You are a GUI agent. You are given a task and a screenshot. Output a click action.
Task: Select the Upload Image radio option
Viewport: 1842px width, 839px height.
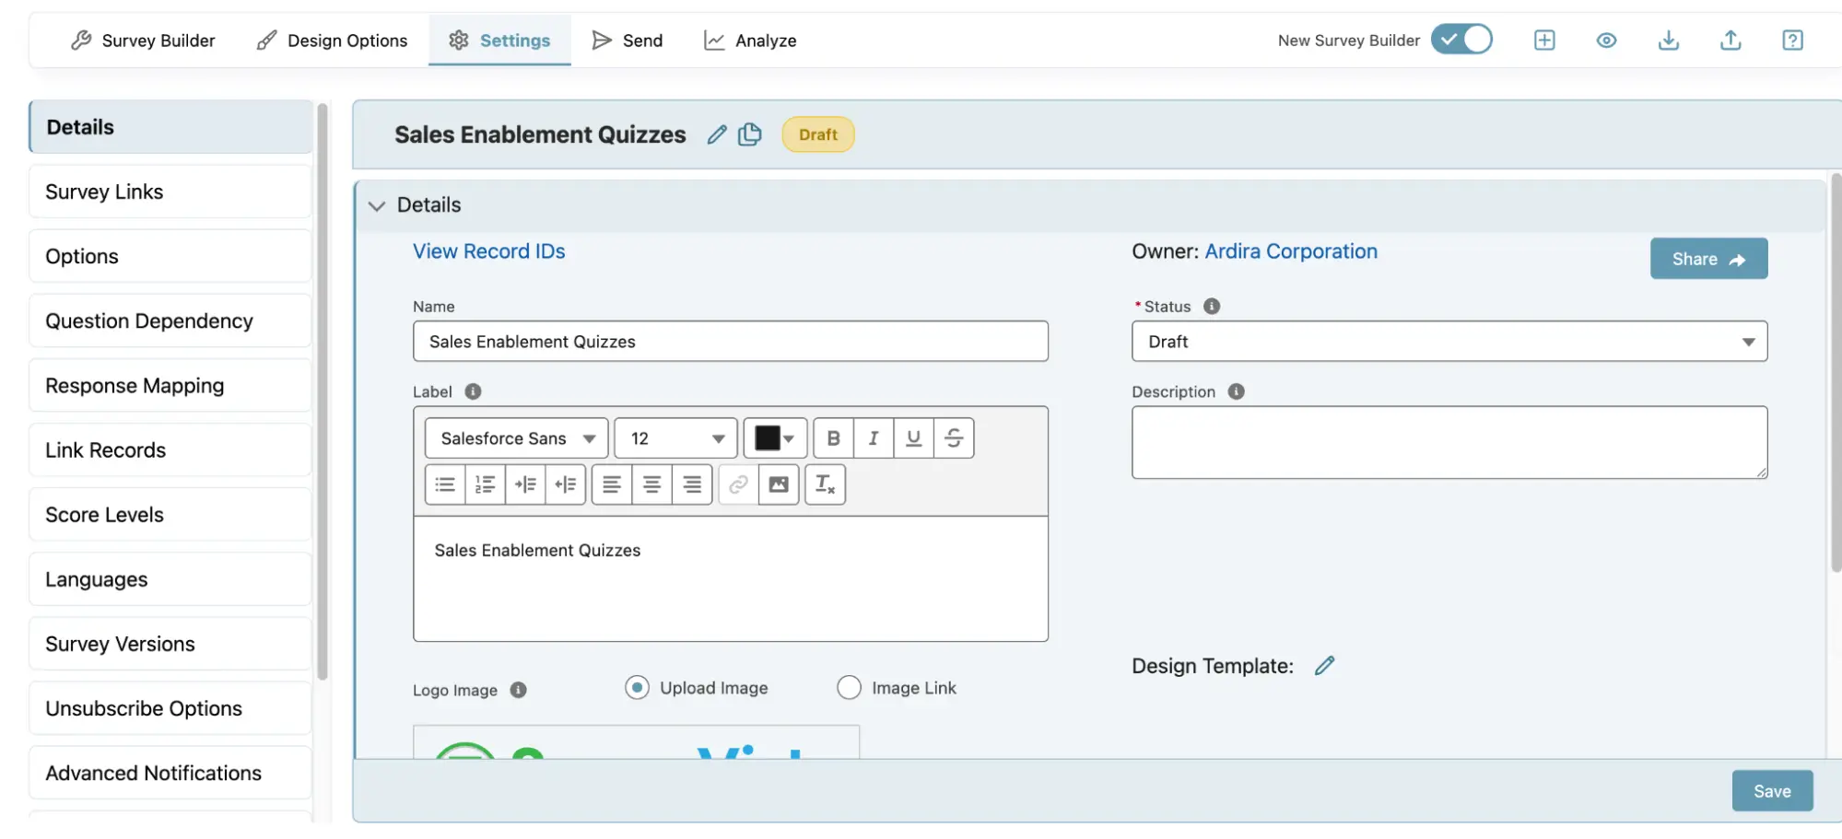click(637, 688)
